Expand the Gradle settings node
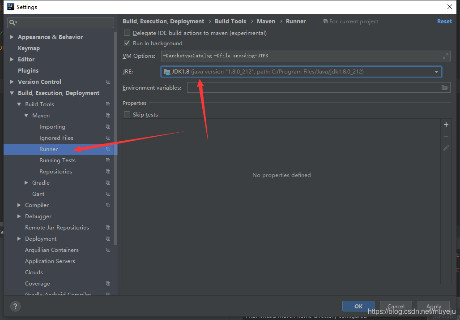Viewport: 460px width, 320px height. click(x=26, y=182)
